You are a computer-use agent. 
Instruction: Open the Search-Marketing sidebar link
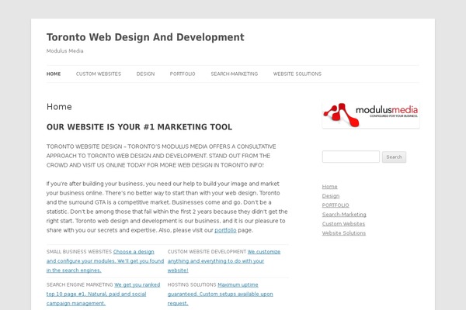point(344,215)
